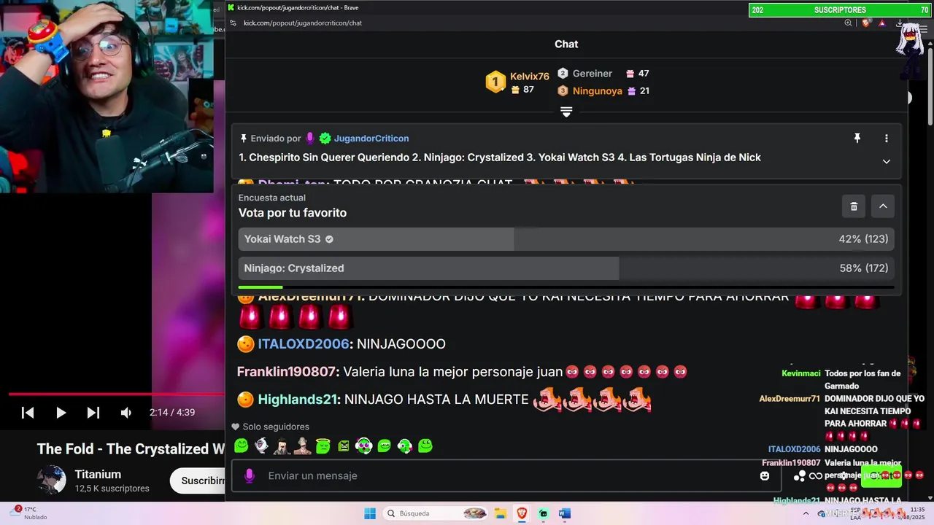Image resolution: width=934 pixels, height=525 pixels.
Task: Seek on the red video progress bar
Action: 117,394
